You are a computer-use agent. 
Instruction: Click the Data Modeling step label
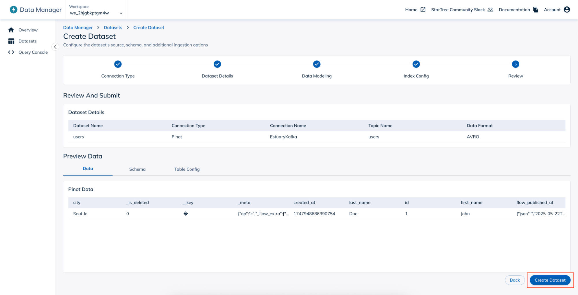click(317, 76)
